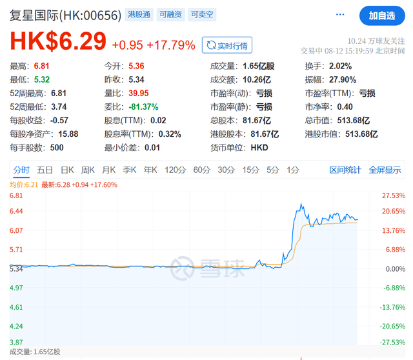
Task: Click the 10.24 万球友关注 follower count
Action: 376,41
